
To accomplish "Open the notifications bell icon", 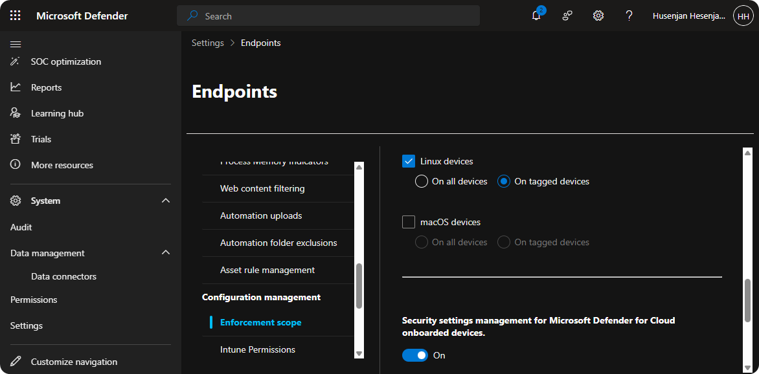I will point(536,16).
